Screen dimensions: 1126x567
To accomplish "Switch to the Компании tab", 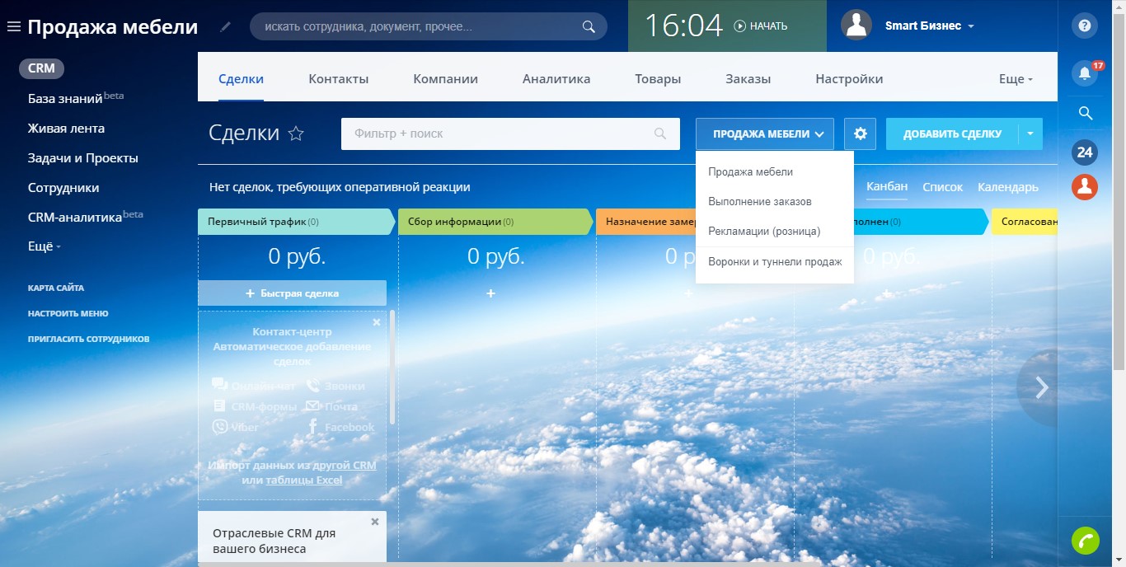I will (446, 79).
